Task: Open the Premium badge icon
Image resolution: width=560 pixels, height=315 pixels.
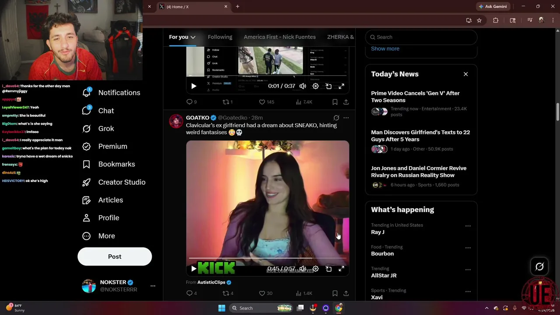Action: (87, 146)
